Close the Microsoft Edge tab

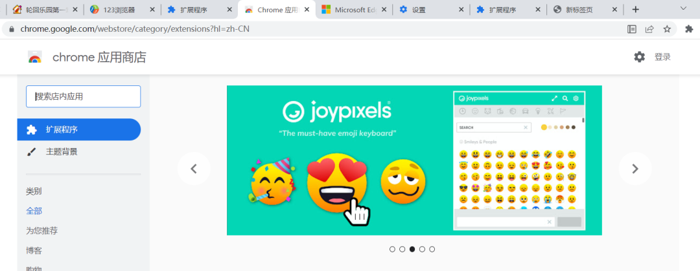[384, 9]
